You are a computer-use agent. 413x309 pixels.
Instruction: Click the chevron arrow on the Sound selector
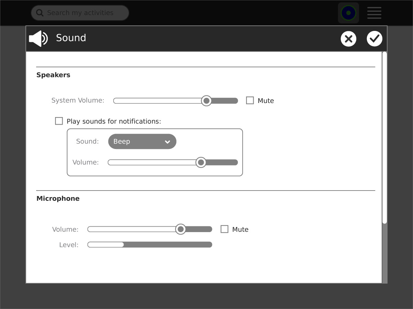(x=167, y=142)
